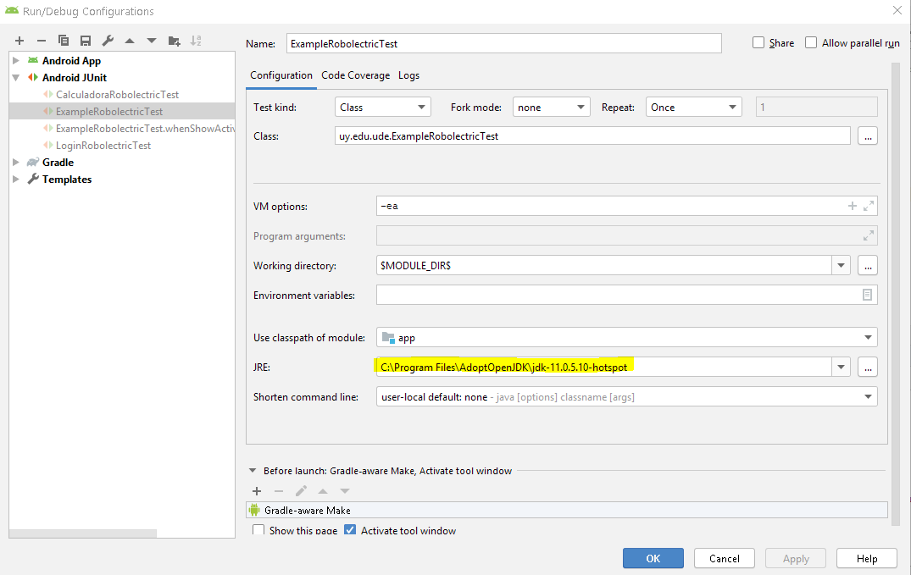Select LoginRobolectricTest in the configuration tree
Image resolution: width=911 pixels, height=575 pixels.
pyautogui.click(x=103, y=146)
